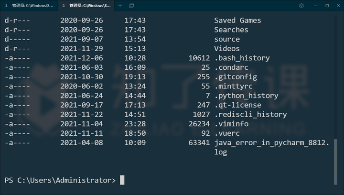Focus the PowerShell prompt cursor
Image resolution: width=344 pixels, height=195 pixels.
(x=122, y=180)
